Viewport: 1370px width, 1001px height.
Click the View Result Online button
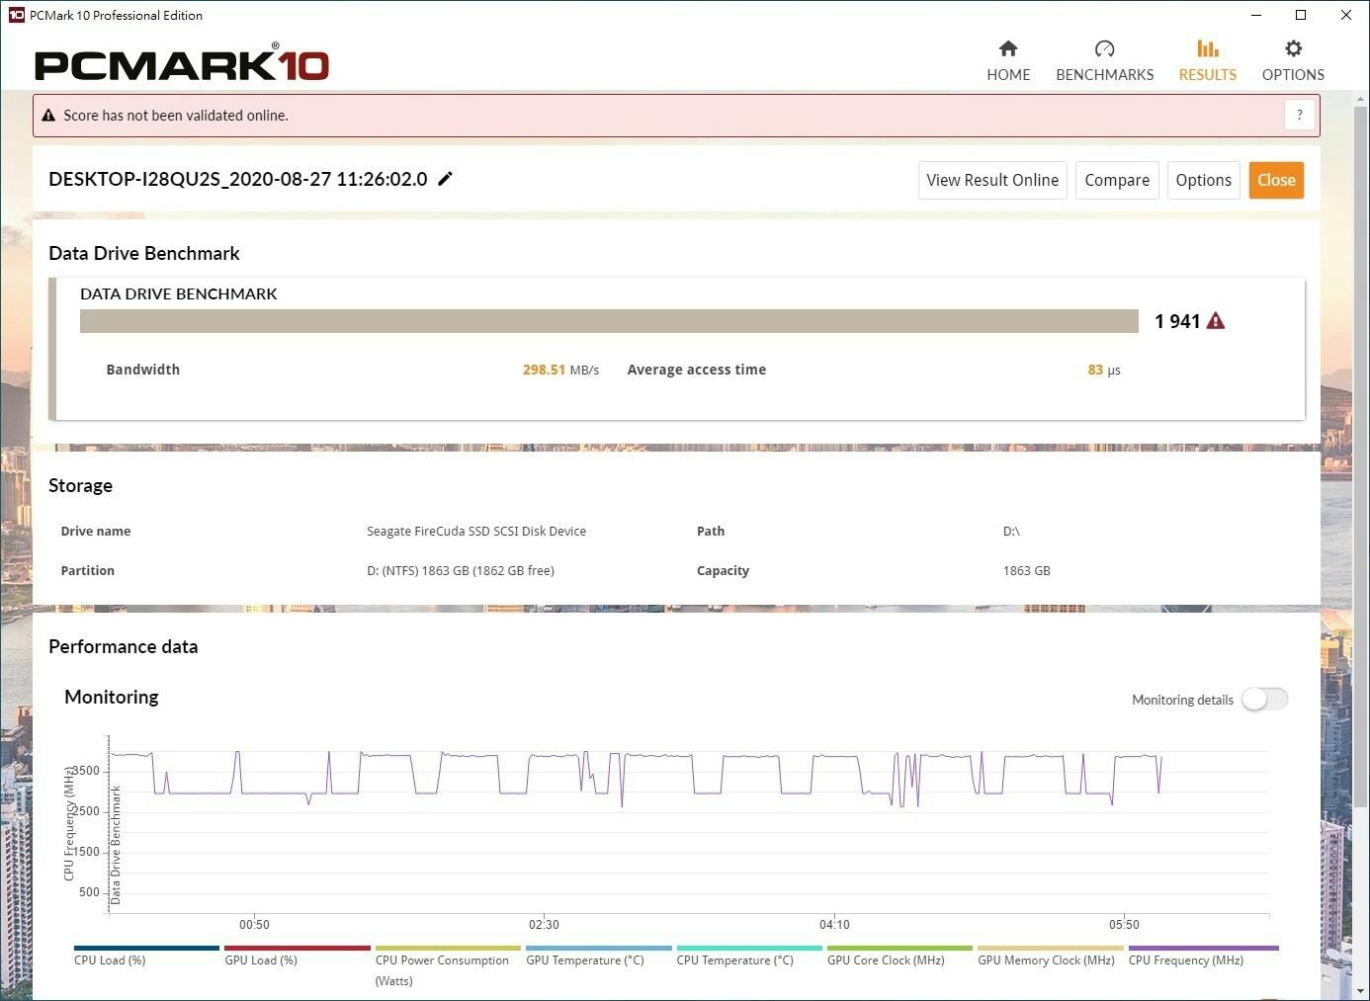pyautogui.click(x=991, y=180)
